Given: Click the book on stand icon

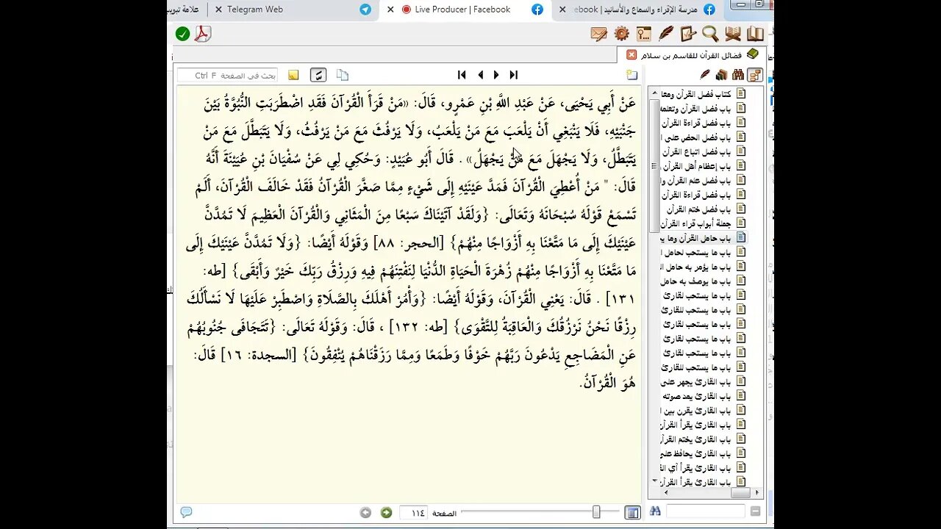Looking at the screenshot, I should 733,34.
